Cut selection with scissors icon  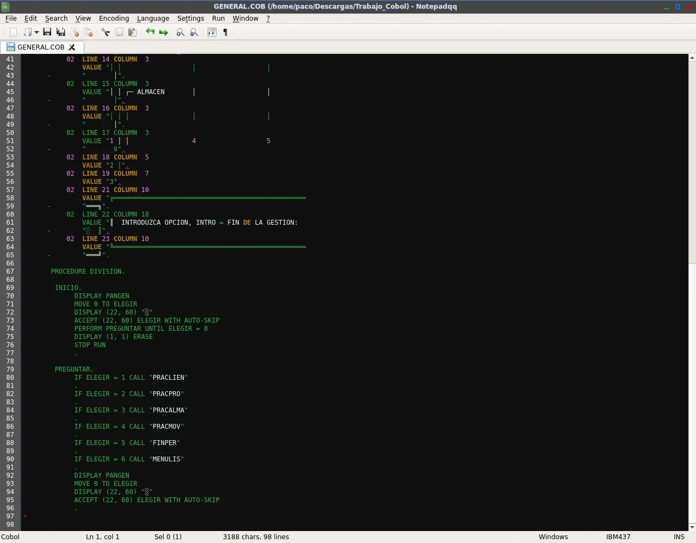[x=105, y=32]
